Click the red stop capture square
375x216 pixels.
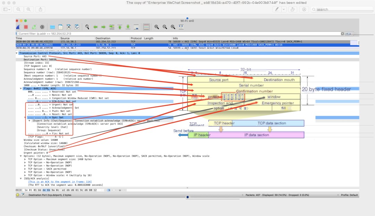(26, 27)
